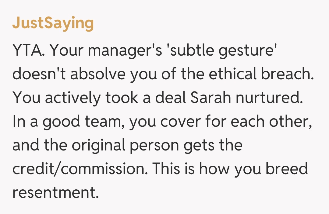Click the quoted phrase 'subtle gesture'
Viewport: 329px width, 214px height.
click(222, 50)
